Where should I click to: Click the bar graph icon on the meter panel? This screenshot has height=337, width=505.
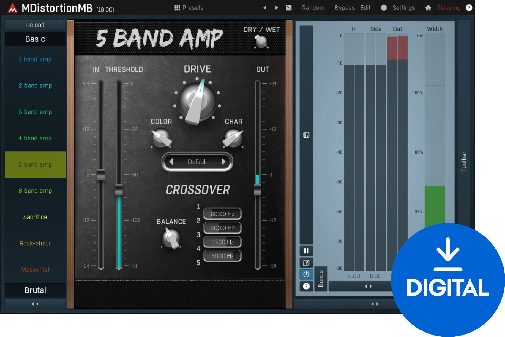point(306,135)
